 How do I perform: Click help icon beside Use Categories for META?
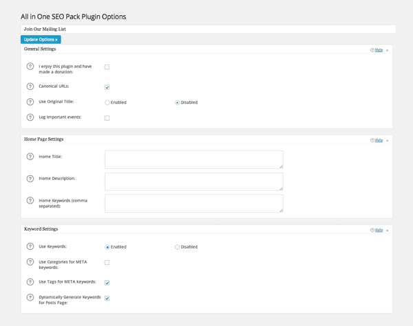click(30, 262)
